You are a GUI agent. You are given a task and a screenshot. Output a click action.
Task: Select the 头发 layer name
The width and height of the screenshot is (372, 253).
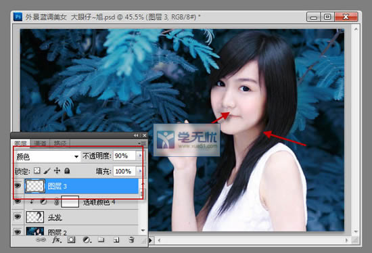tap(55, 217)
